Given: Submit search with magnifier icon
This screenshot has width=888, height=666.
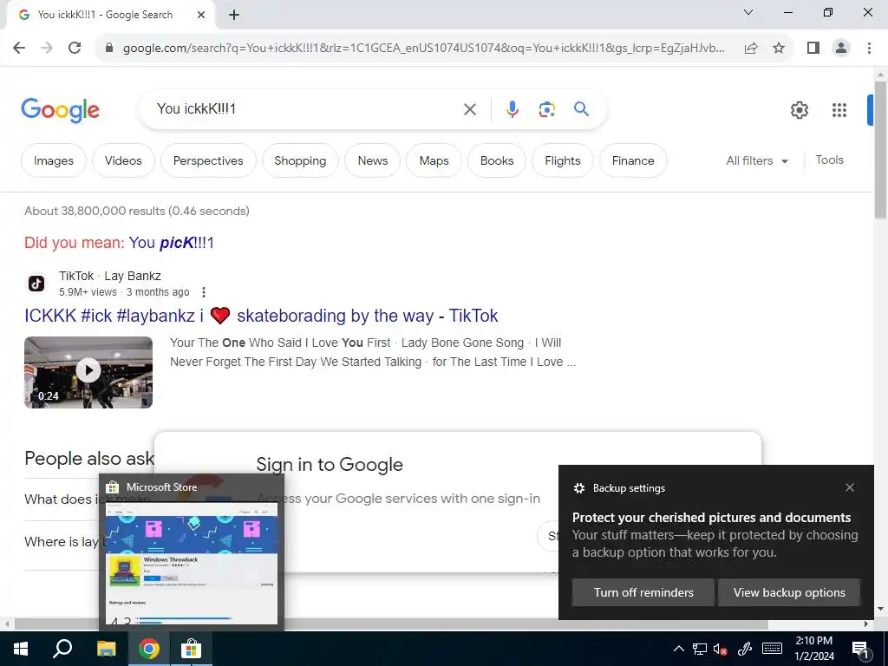Looking at the screenshot, I should 581,108.
